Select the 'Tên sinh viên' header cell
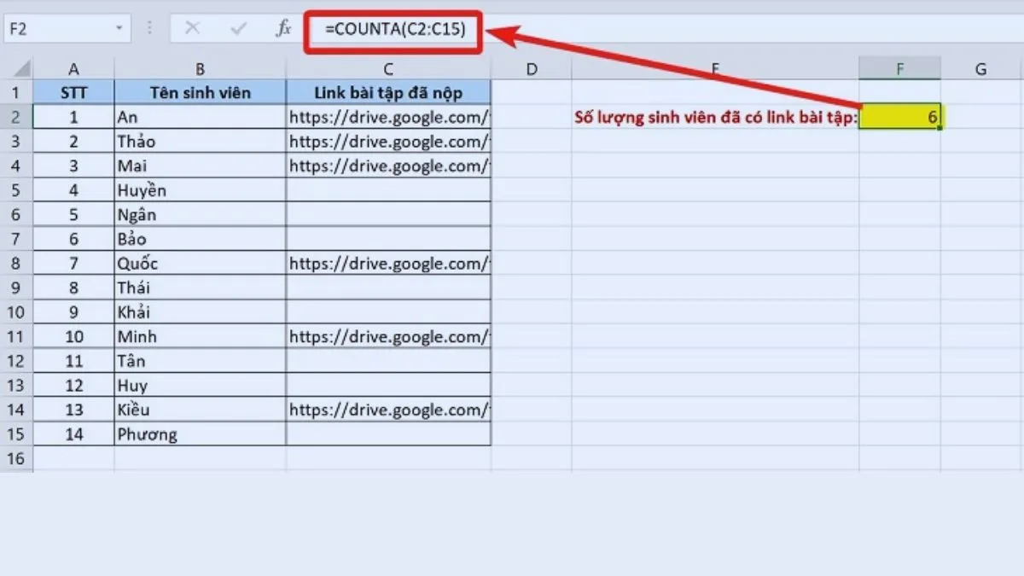 click(201, 92)
